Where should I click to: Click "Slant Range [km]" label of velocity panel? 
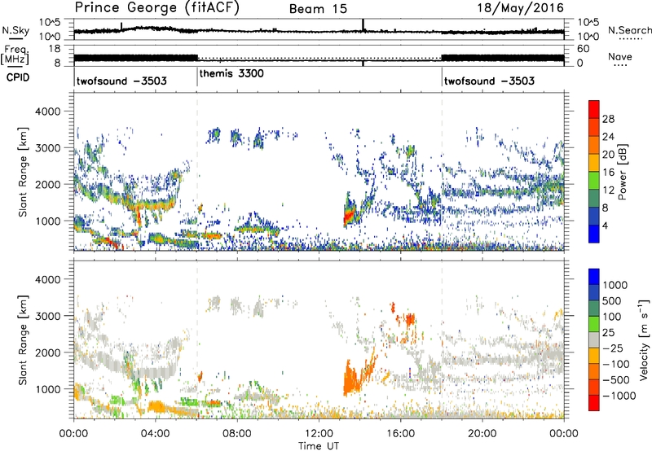point(23,339)
